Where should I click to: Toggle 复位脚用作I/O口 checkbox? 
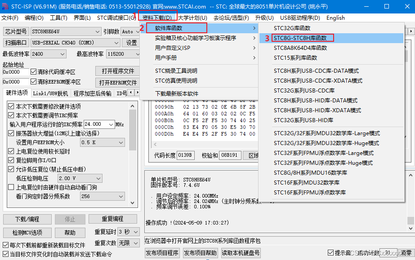(11, 160)
